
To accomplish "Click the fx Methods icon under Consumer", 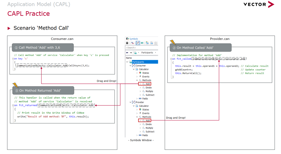I will coord(140,80).
